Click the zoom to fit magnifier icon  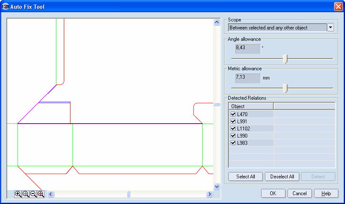[26, 194]
